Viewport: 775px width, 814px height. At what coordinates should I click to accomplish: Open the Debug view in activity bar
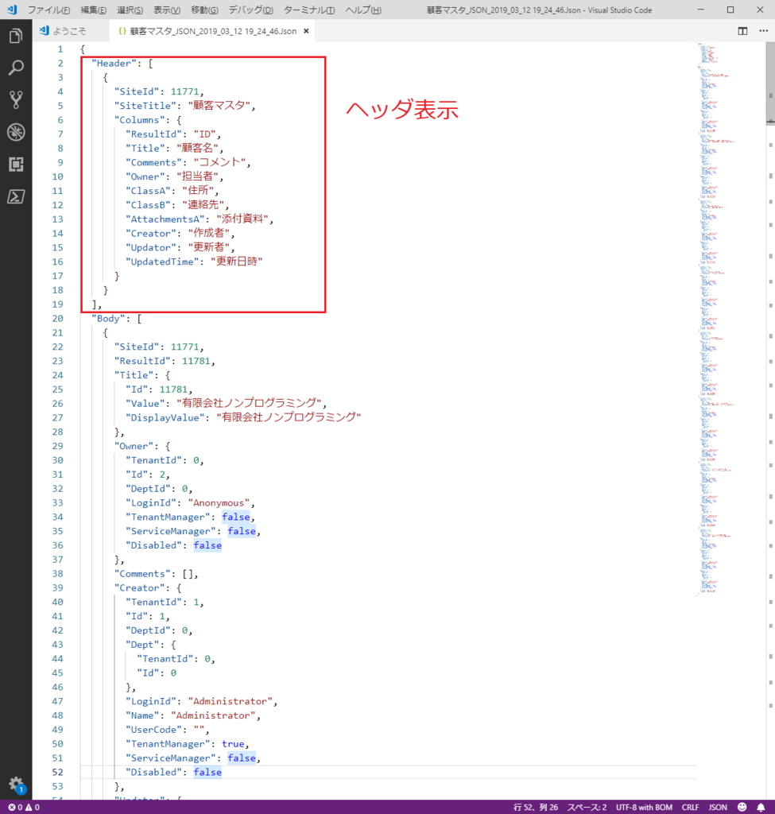tap(16, 132)
